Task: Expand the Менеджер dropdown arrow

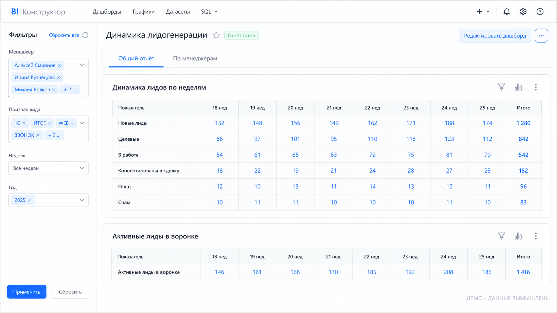Action: [x=82, y=66]
